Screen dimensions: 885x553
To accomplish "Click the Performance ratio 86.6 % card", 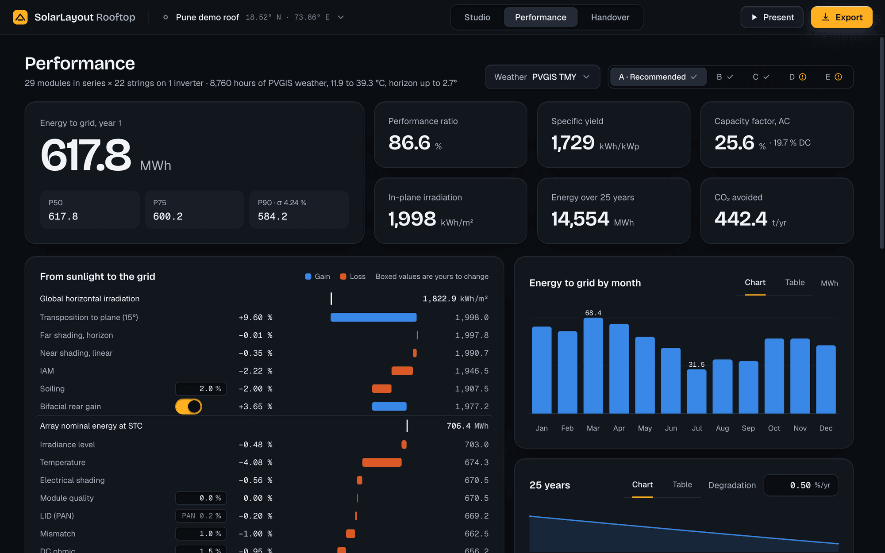I will [x=450, y=134].
